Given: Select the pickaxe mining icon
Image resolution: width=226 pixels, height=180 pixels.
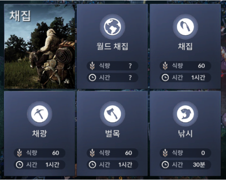Looking at the screenshot, I should tap(40, 114).
